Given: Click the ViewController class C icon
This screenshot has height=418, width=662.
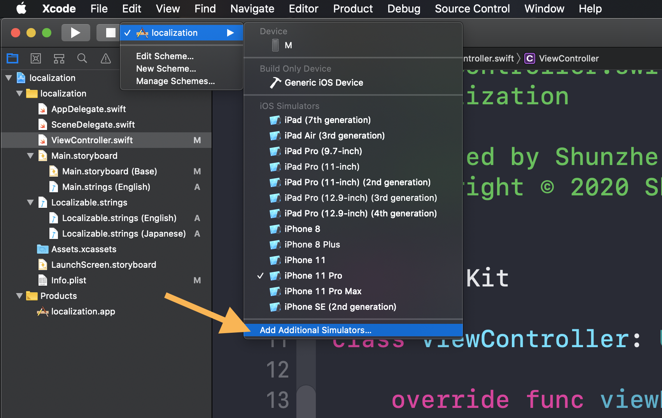Looking at the screenshot, I should tap(529, 58).
